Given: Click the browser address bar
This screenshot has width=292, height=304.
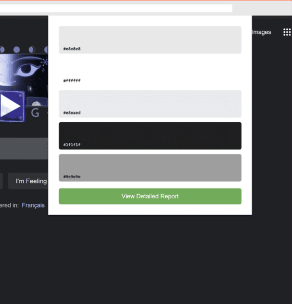Looking at the screenshot, I should [x=116, y=8].
